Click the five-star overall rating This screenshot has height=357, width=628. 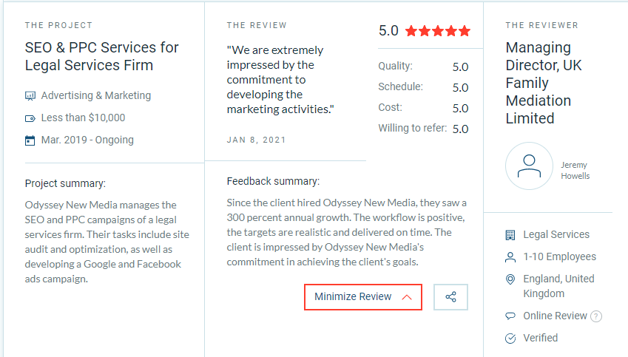437,31
